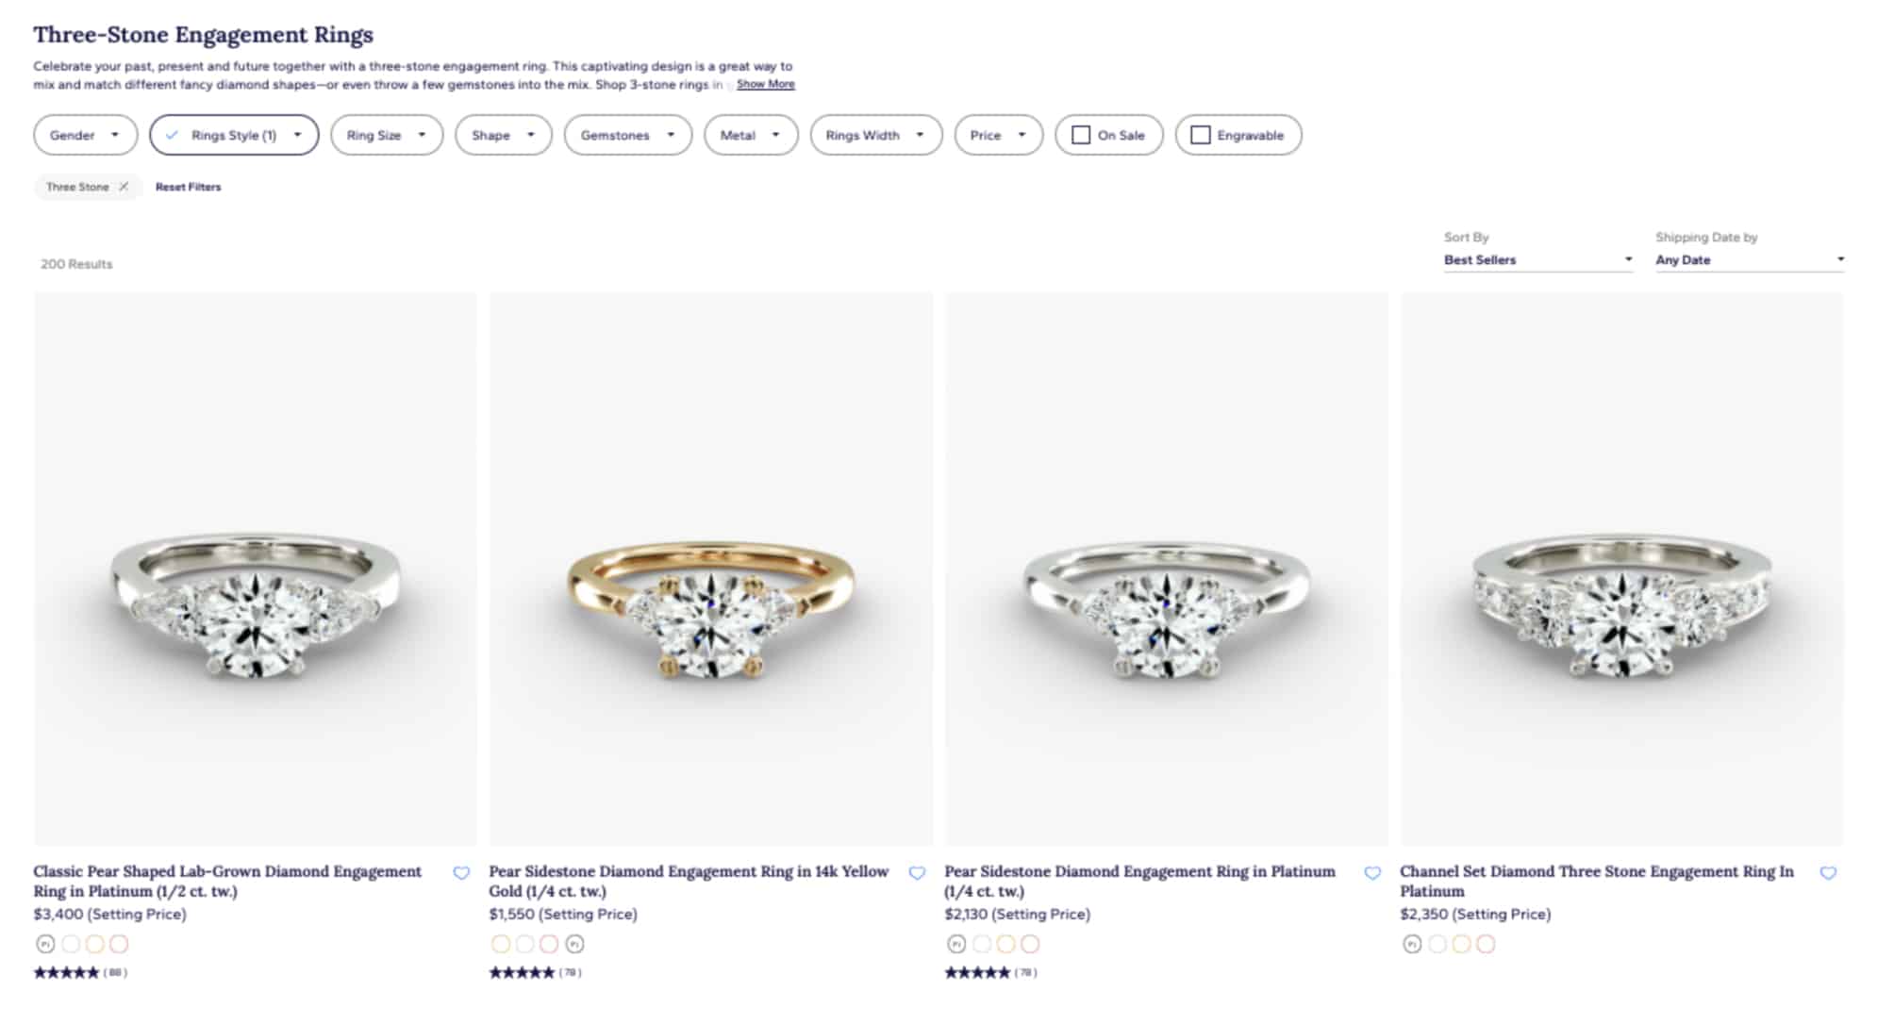Enable the On Sale checkbox

click(1079, 134)
